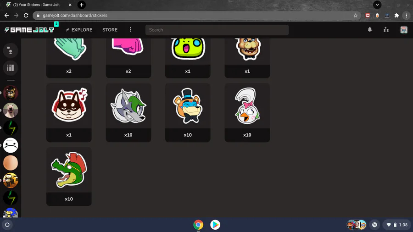
Task: Open the Freddy Fazbear community in sidebar
Action: (x=11, y=93)
